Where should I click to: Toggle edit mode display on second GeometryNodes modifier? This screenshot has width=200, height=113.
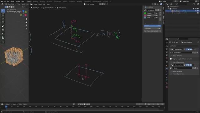[x=187, y=65]
